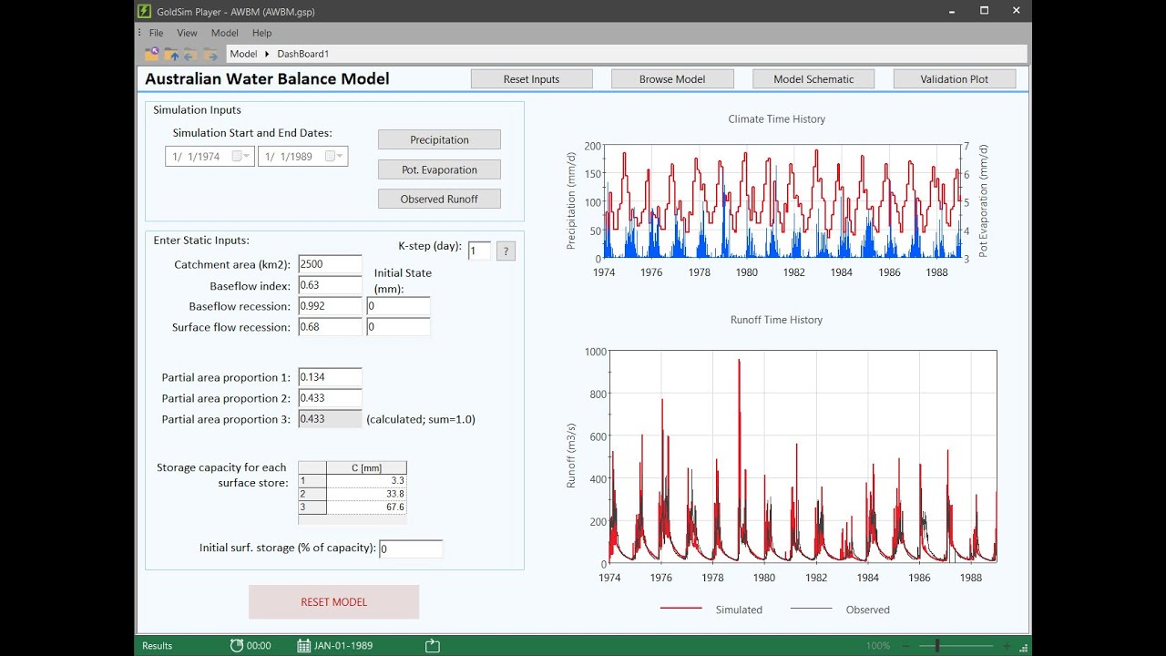Click the Initial surf. storage input field
This screenshot has height=656, width=1166.
pyautogui.click(x=411, y=548)
